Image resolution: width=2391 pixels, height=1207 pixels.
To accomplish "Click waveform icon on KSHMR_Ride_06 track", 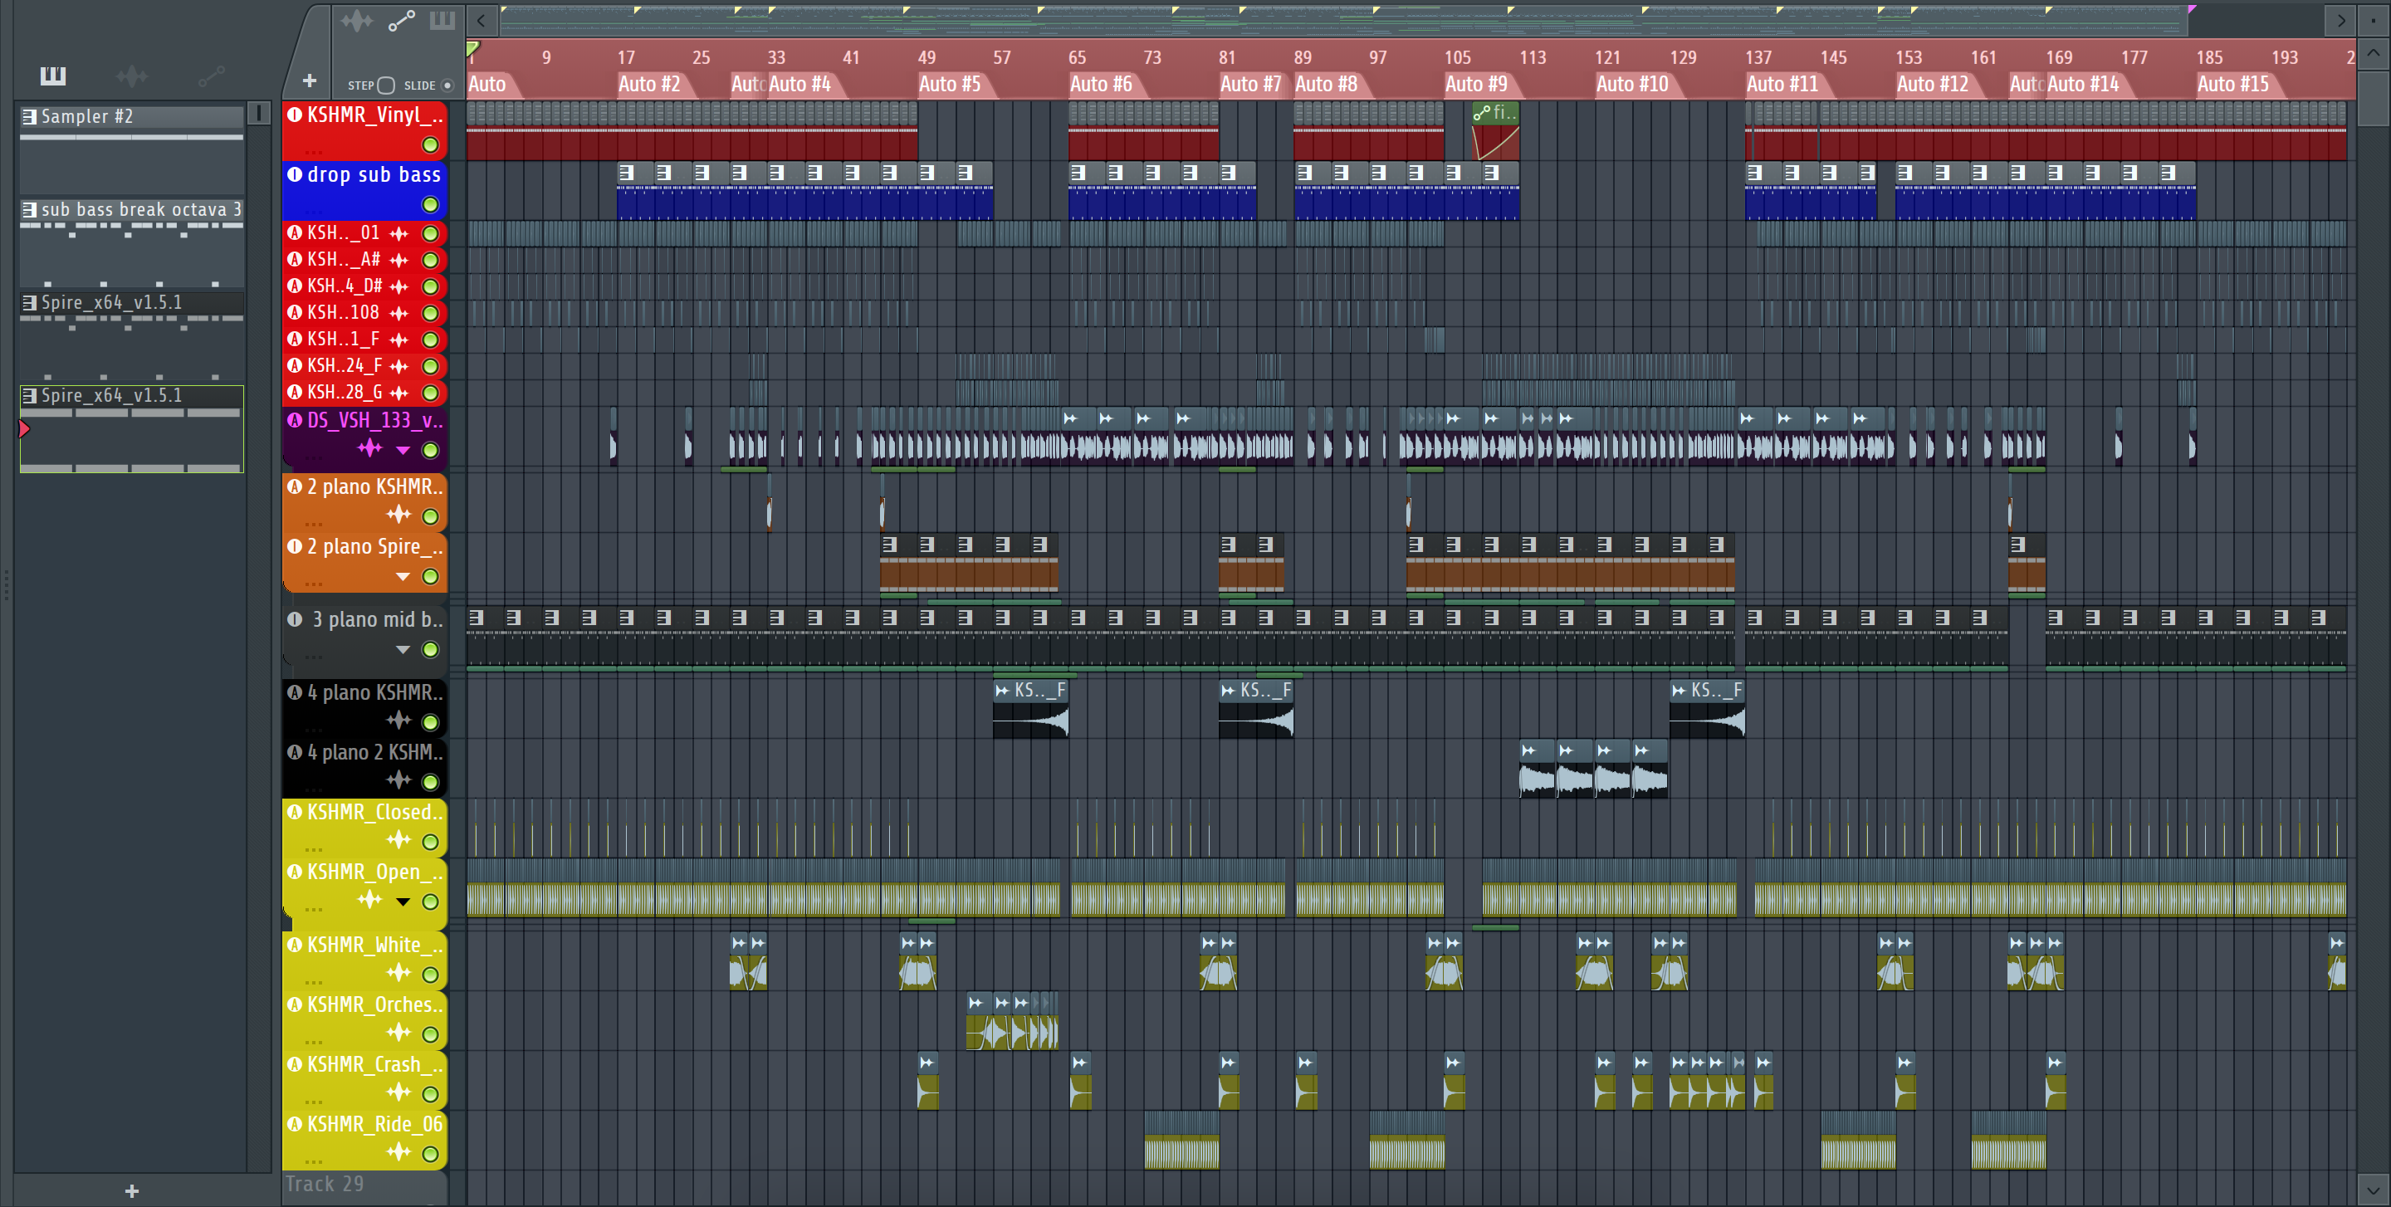I will point(399,1152).
